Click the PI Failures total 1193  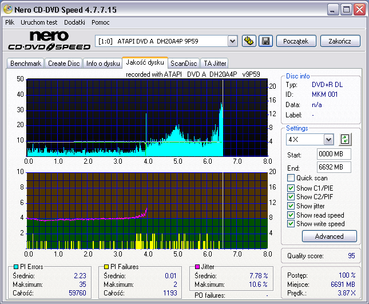coord(170,293)
